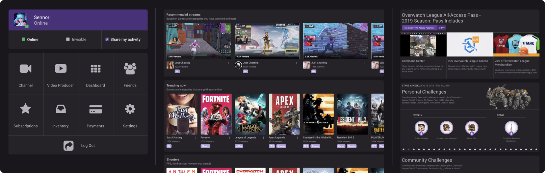This screenshot has width=548, height=173.
Task: Click the $14.99 price button
Action: click(442, 28)
